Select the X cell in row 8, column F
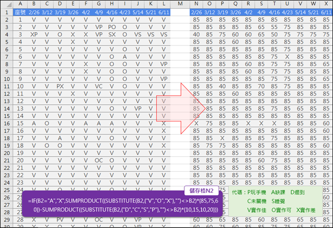This screenshot has width=333, height=228. [86, 64]
